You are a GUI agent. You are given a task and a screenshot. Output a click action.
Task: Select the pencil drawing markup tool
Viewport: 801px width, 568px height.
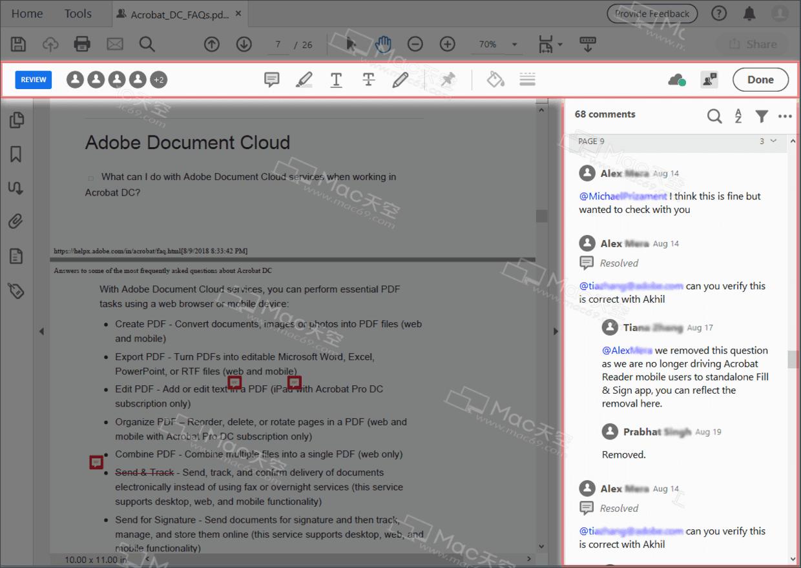[400, 79]
